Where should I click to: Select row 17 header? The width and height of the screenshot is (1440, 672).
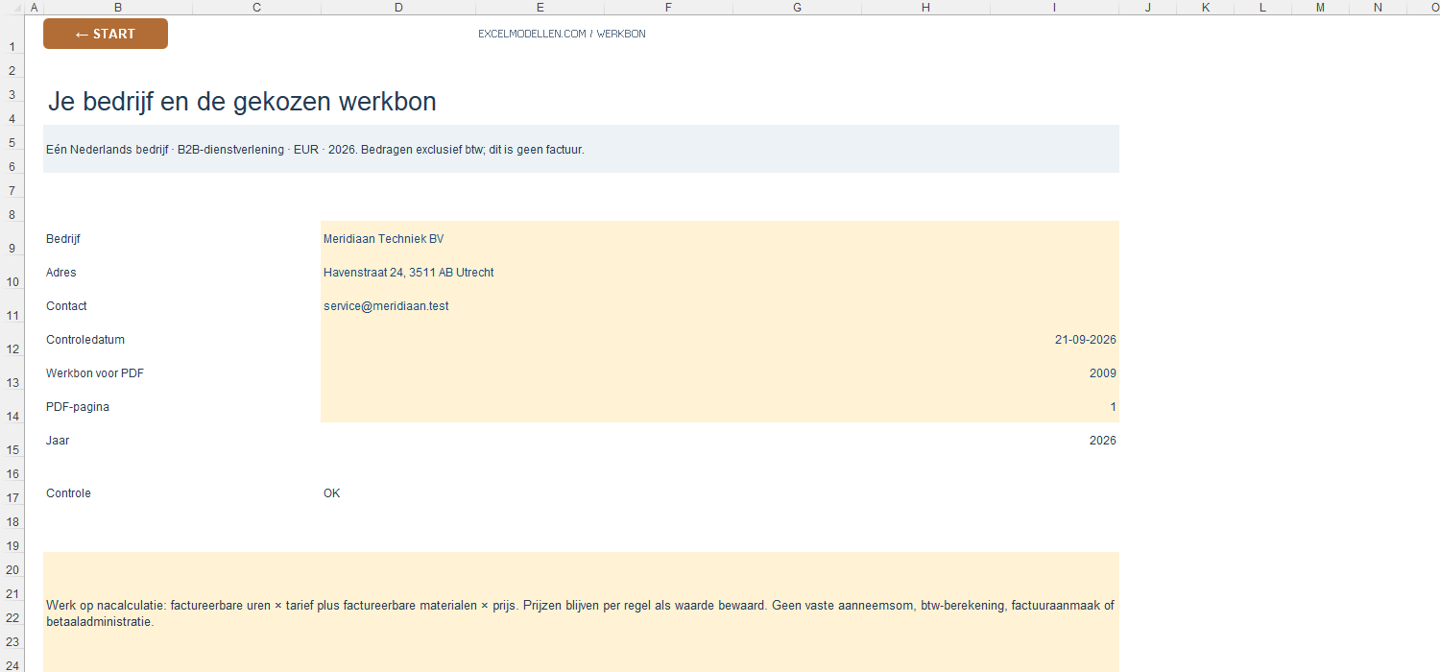[x=12, y=493]
